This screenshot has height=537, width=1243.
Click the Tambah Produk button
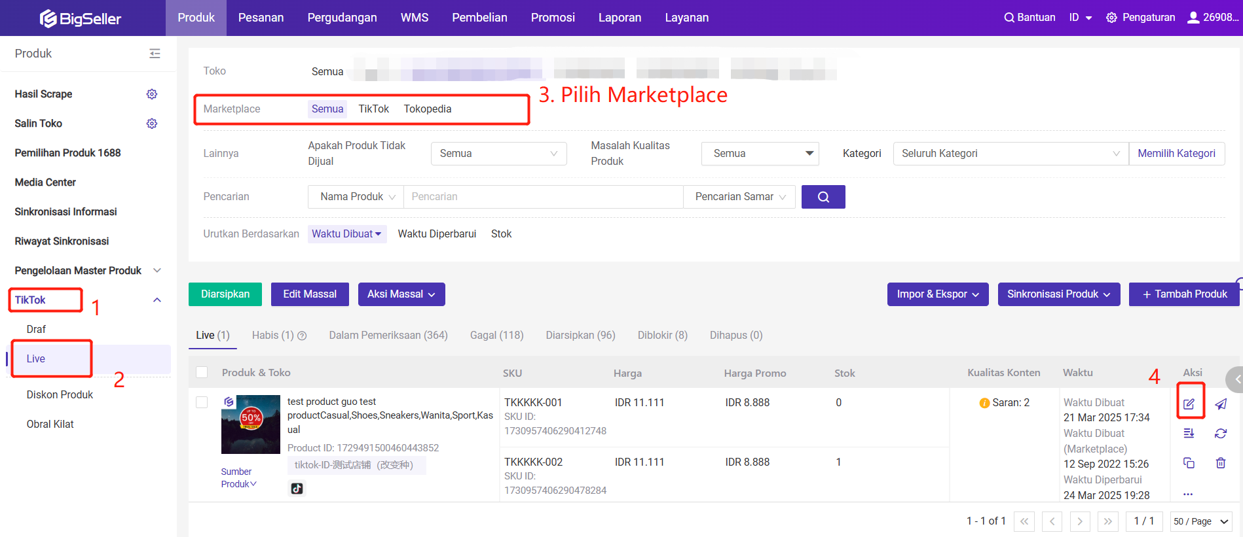[x=1184, y=294]
